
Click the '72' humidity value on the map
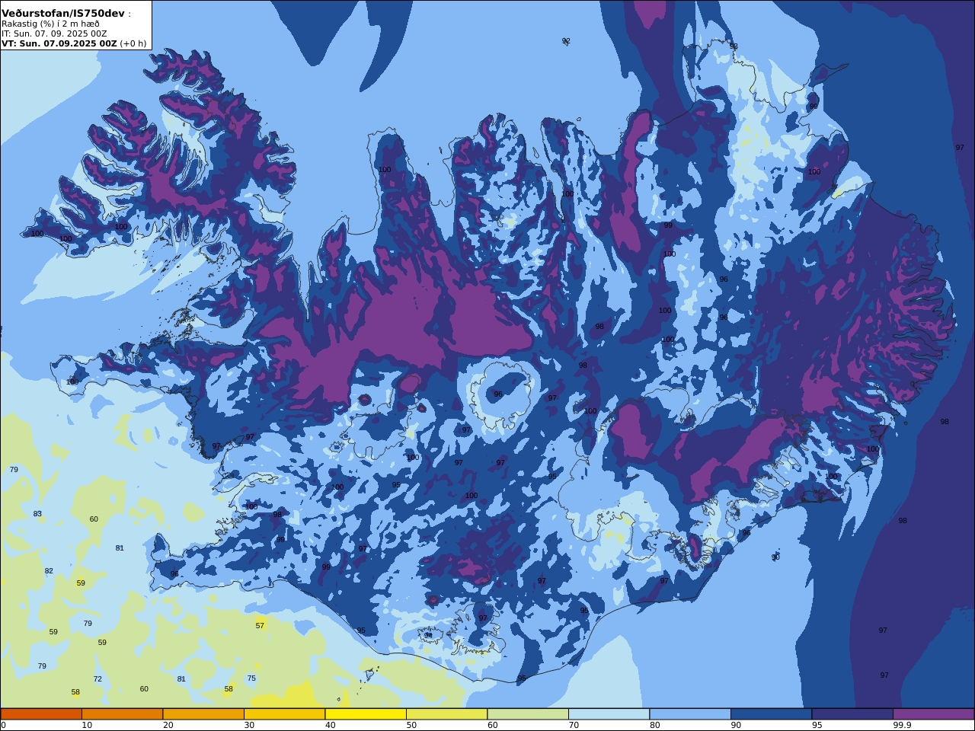97,679
